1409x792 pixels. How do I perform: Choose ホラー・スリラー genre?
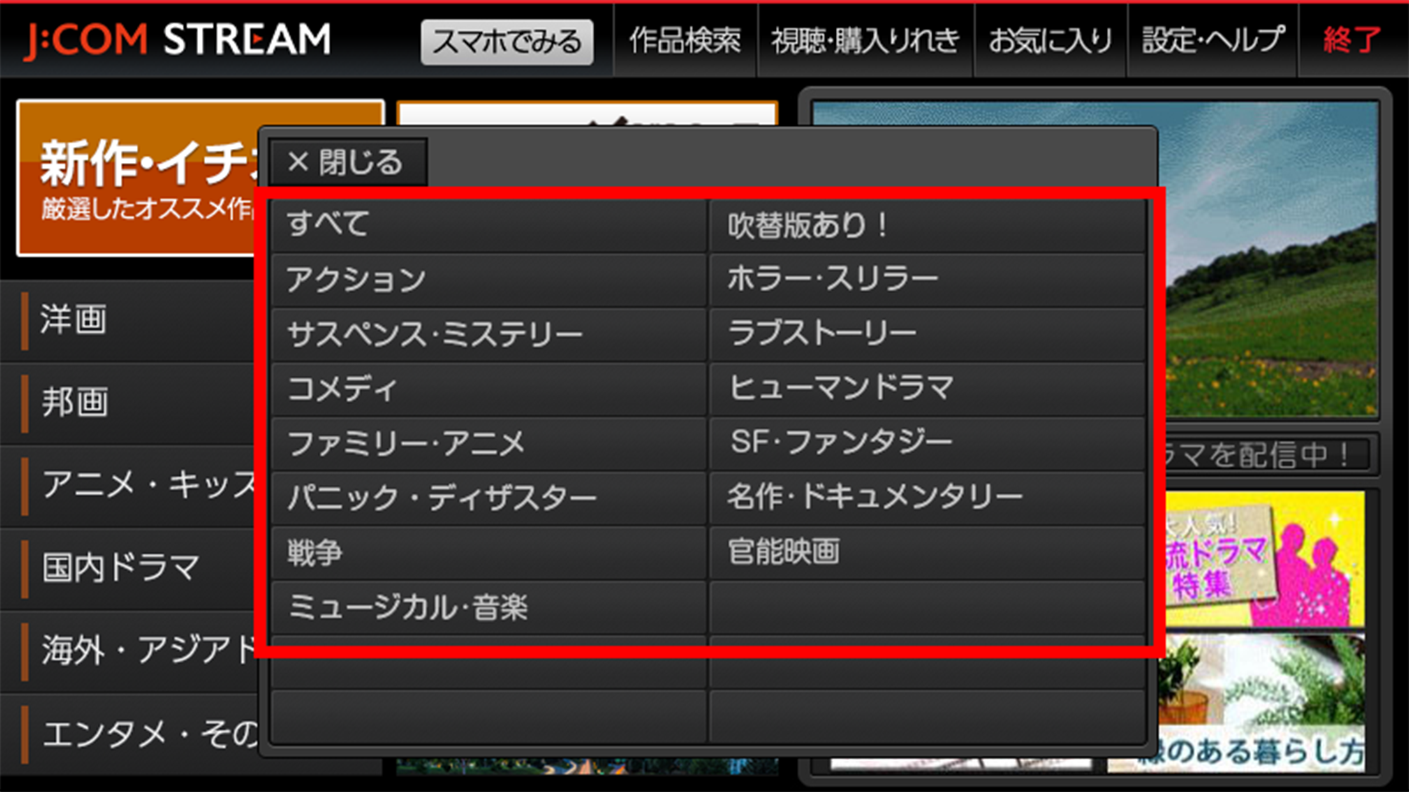[927, 280]
